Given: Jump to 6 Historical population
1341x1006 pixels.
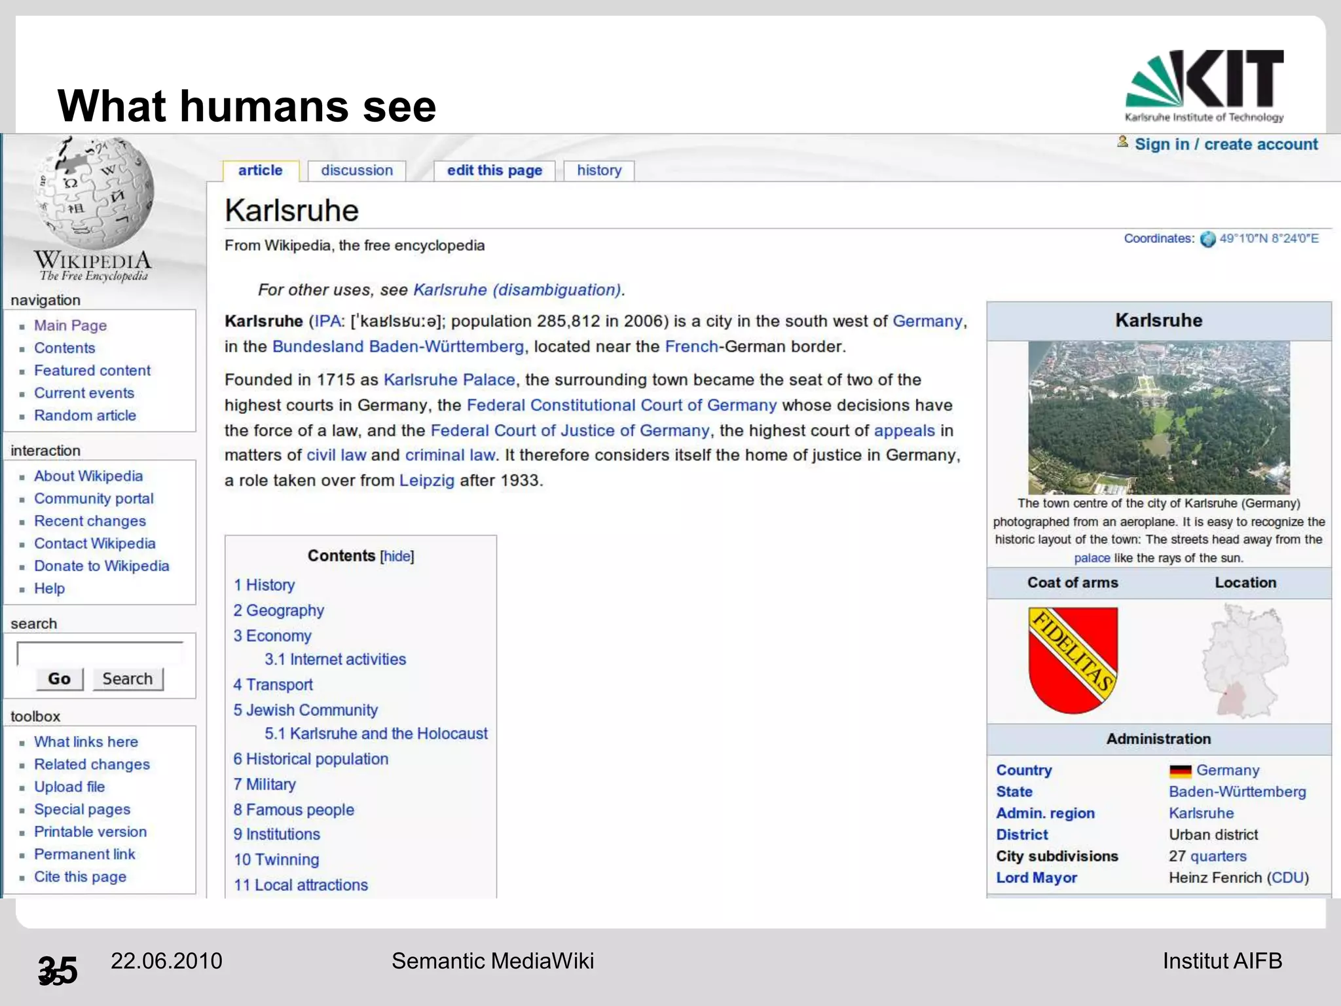Looking at the screenshot, I should [x=311, y=759].
